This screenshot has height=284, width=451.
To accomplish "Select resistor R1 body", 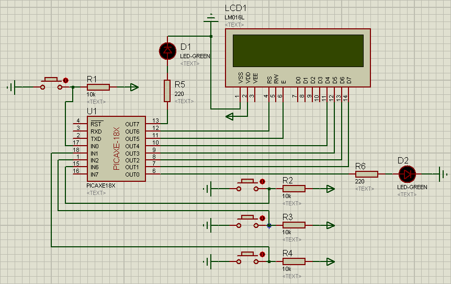I will click(x=98, y=87).
